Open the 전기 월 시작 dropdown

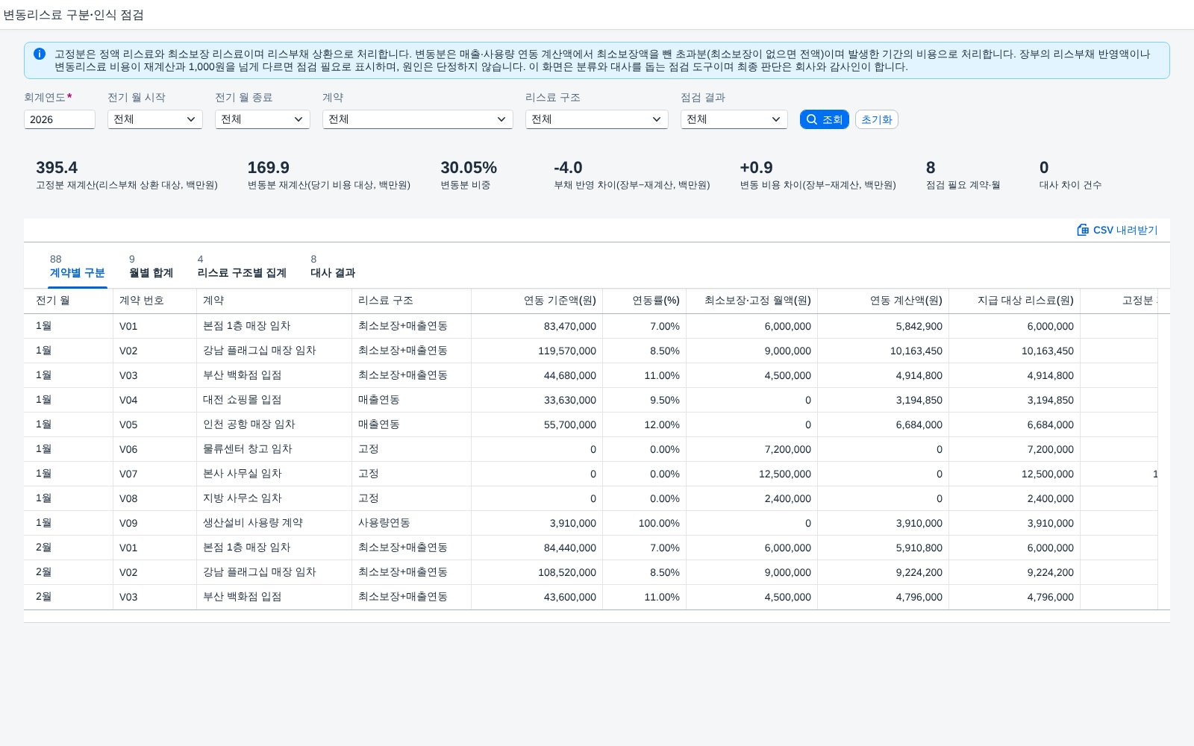(x=155, y=119)
